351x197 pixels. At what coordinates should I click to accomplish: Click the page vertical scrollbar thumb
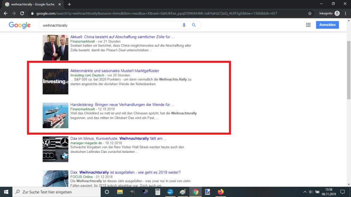point(349,70)
